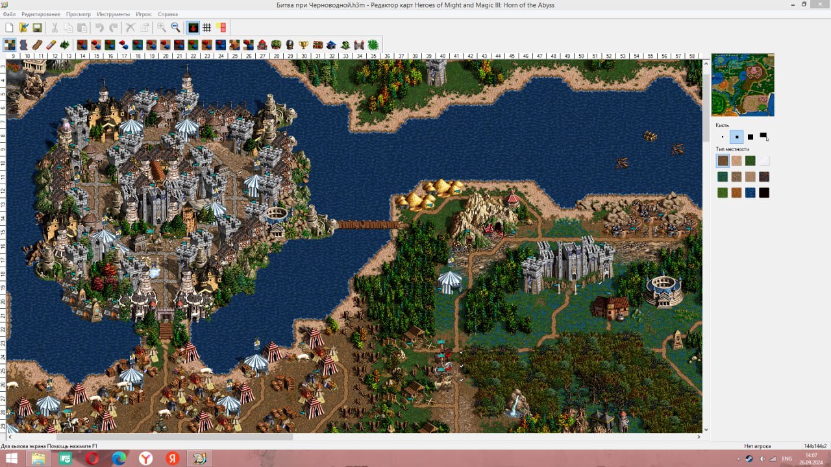This screenshot has height=467, width=831.
Task: Select the river drawing tool
Action: 23,45
